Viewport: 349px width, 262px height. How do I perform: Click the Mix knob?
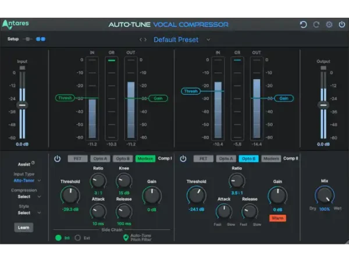(325, 195)
